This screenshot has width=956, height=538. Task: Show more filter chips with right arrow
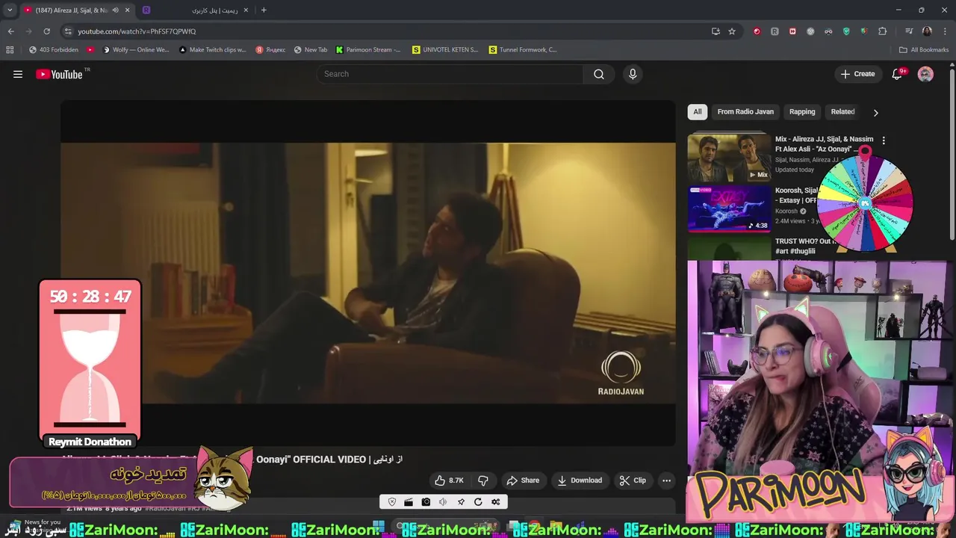(875, 112)
